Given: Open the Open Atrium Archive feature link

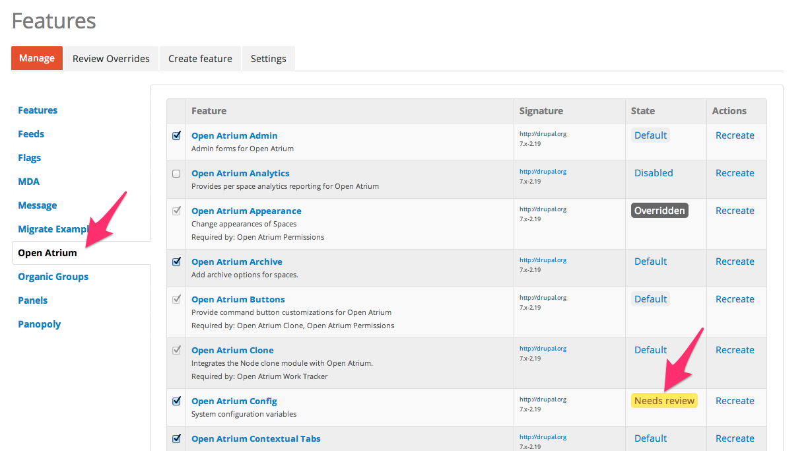Looking at the screenshot, I should pos(237,261).
